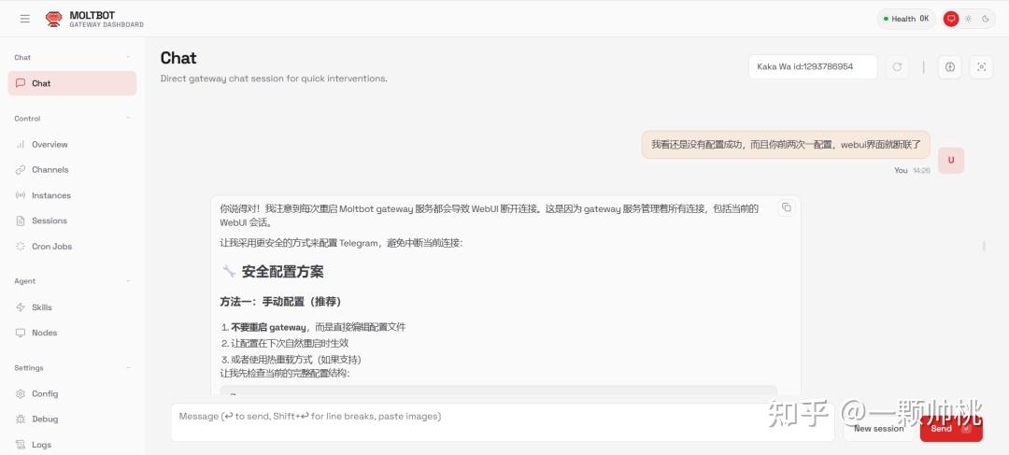Screen dimensions: 1009x455
Task: Refresh the chat with reload icon
Action: click(x=897, y=67)
